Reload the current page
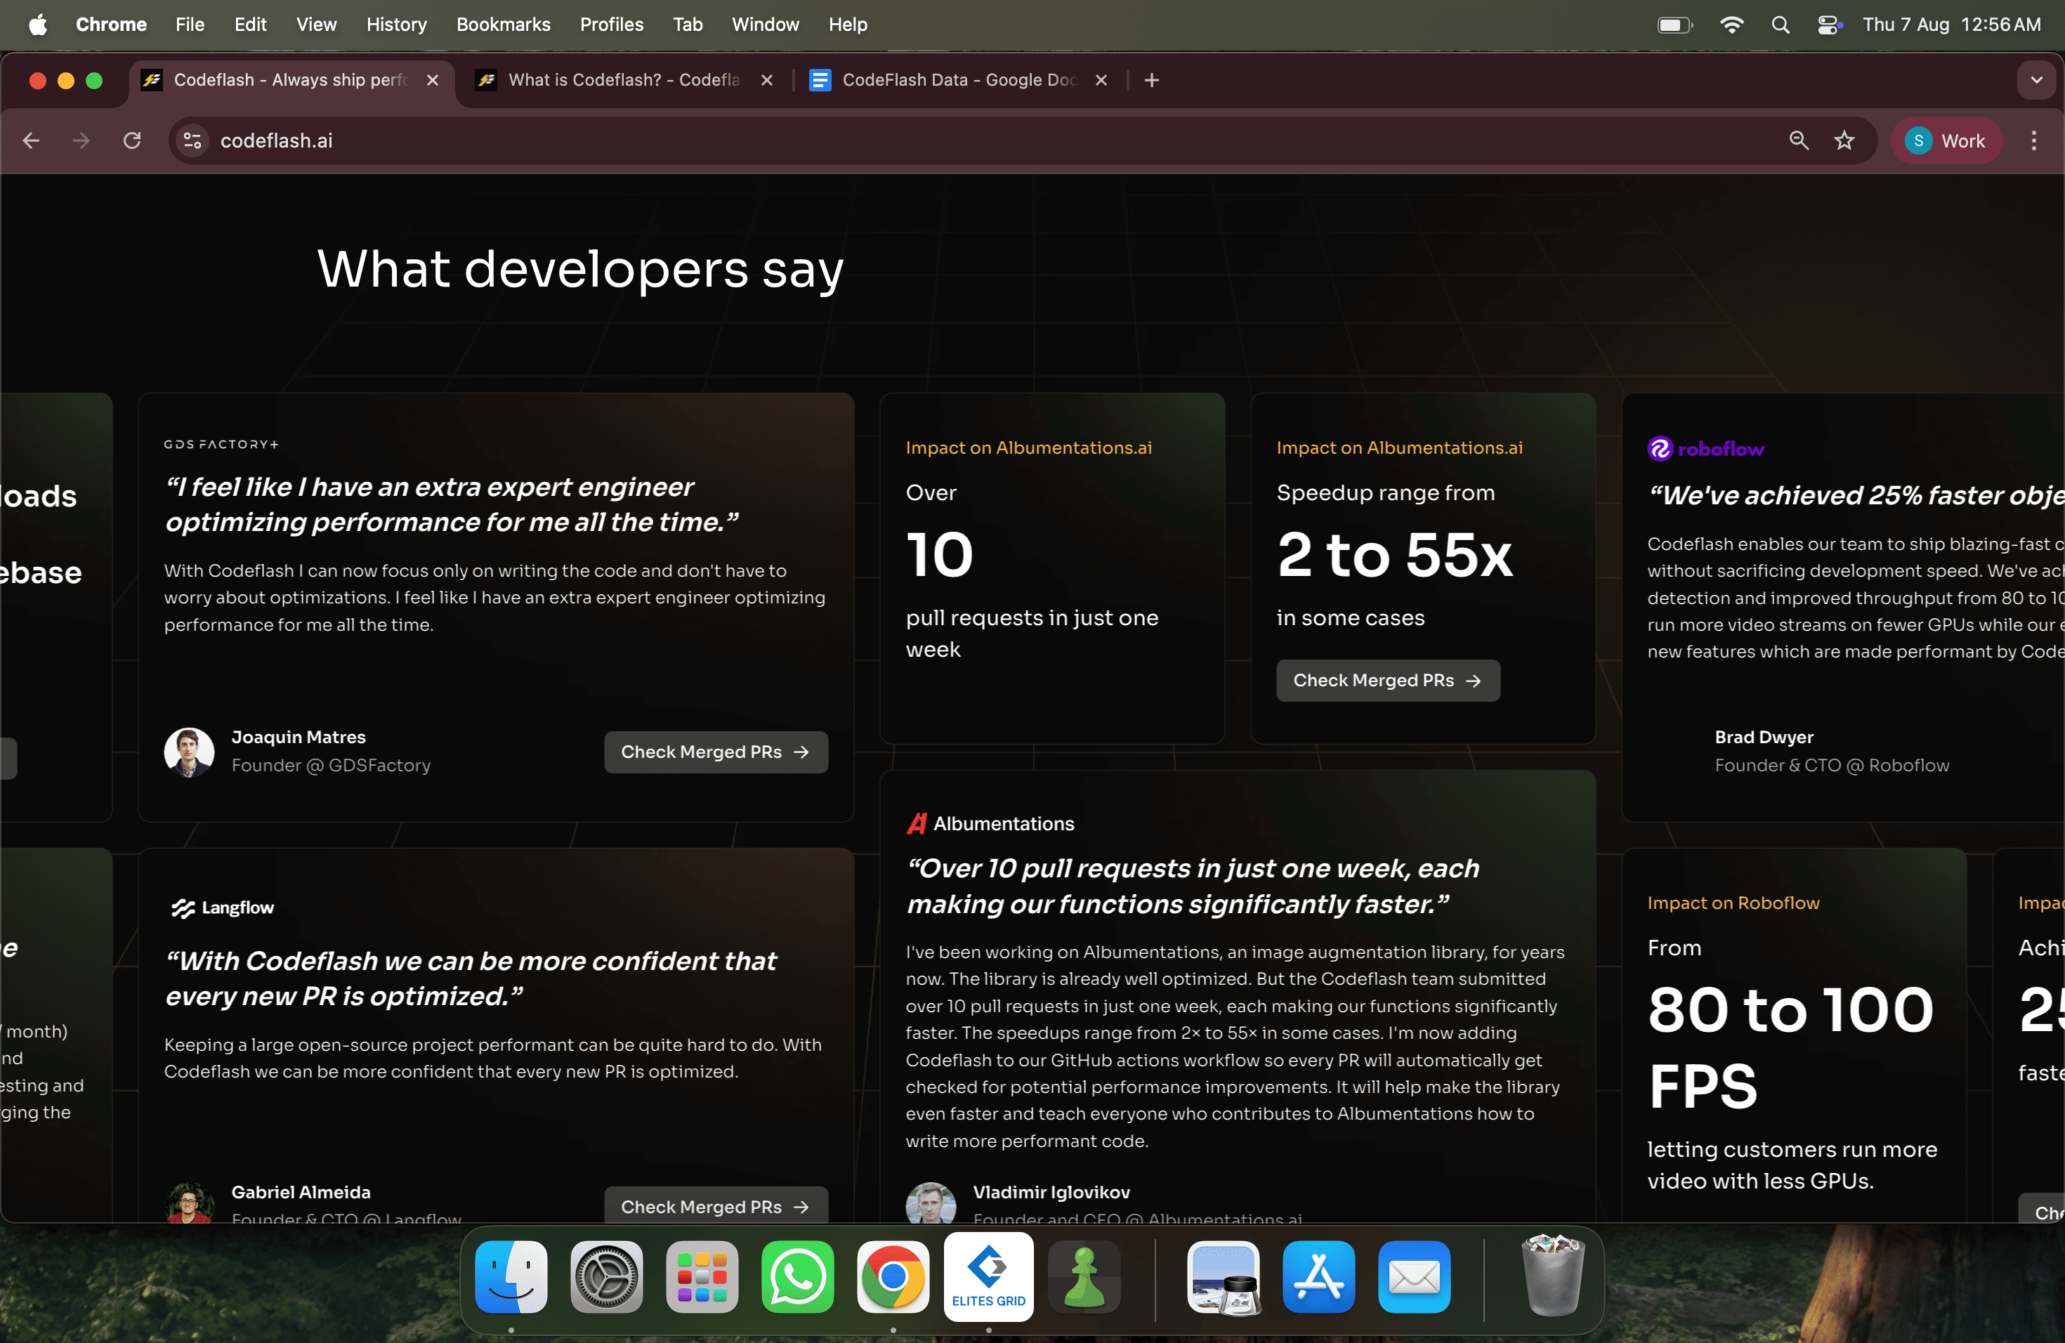 click(x=132, y=140)
